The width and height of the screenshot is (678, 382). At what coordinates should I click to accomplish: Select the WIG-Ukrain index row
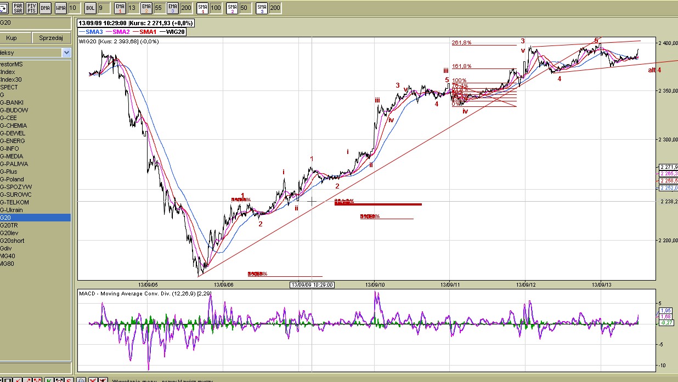coord(35,210)
